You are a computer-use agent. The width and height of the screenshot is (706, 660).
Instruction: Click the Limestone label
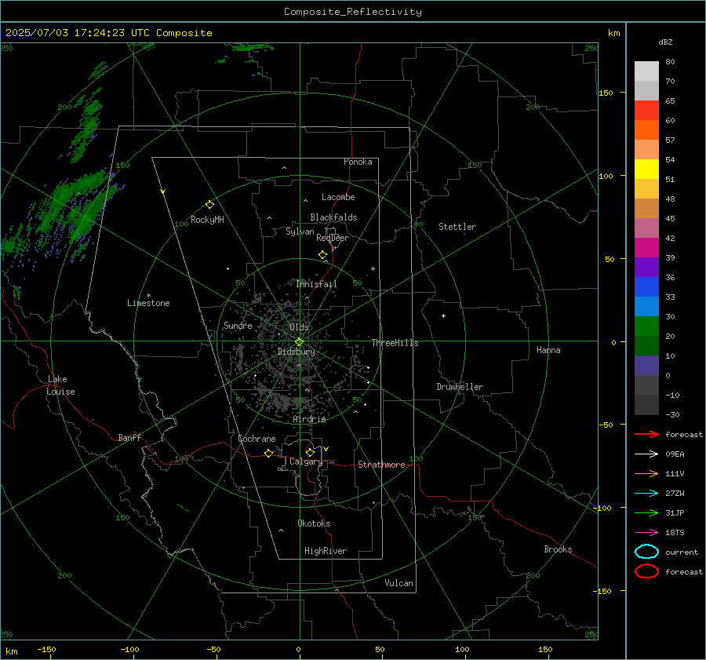[148, 303]
